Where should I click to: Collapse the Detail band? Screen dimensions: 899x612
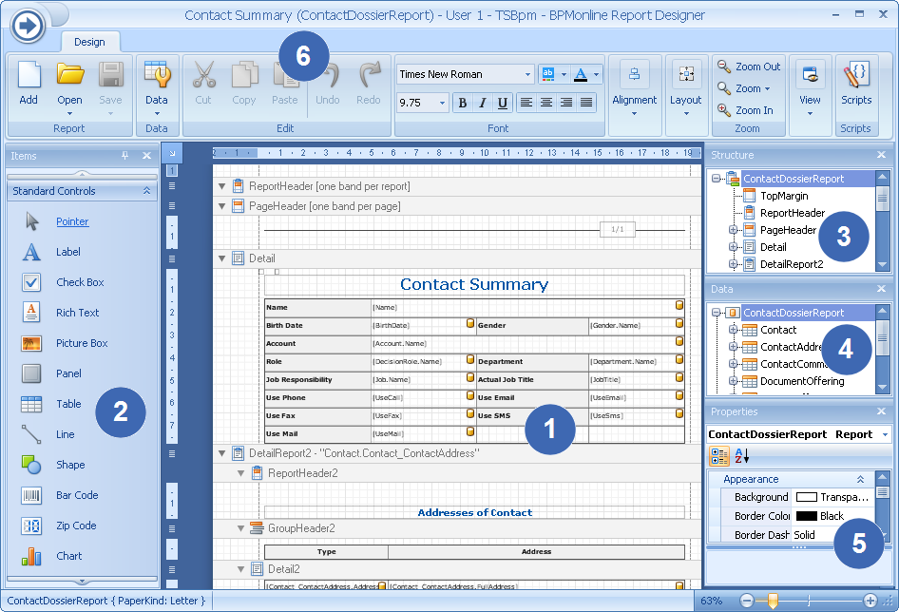click(x=222, y=258)
